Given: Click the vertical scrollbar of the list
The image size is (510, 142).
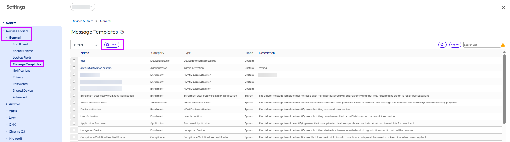Looking at the screenshot, I should coord(504,89).
